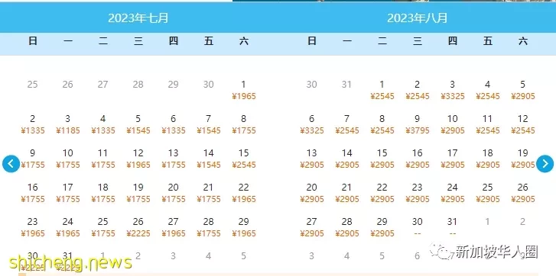Image resolution: width=556 pixels, height=276 pixels.
Task: Select July 22 at ¥1965
Action: coord(244,193)
